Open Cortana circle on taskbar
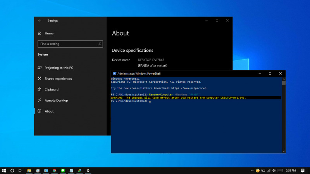 [12, 171]
